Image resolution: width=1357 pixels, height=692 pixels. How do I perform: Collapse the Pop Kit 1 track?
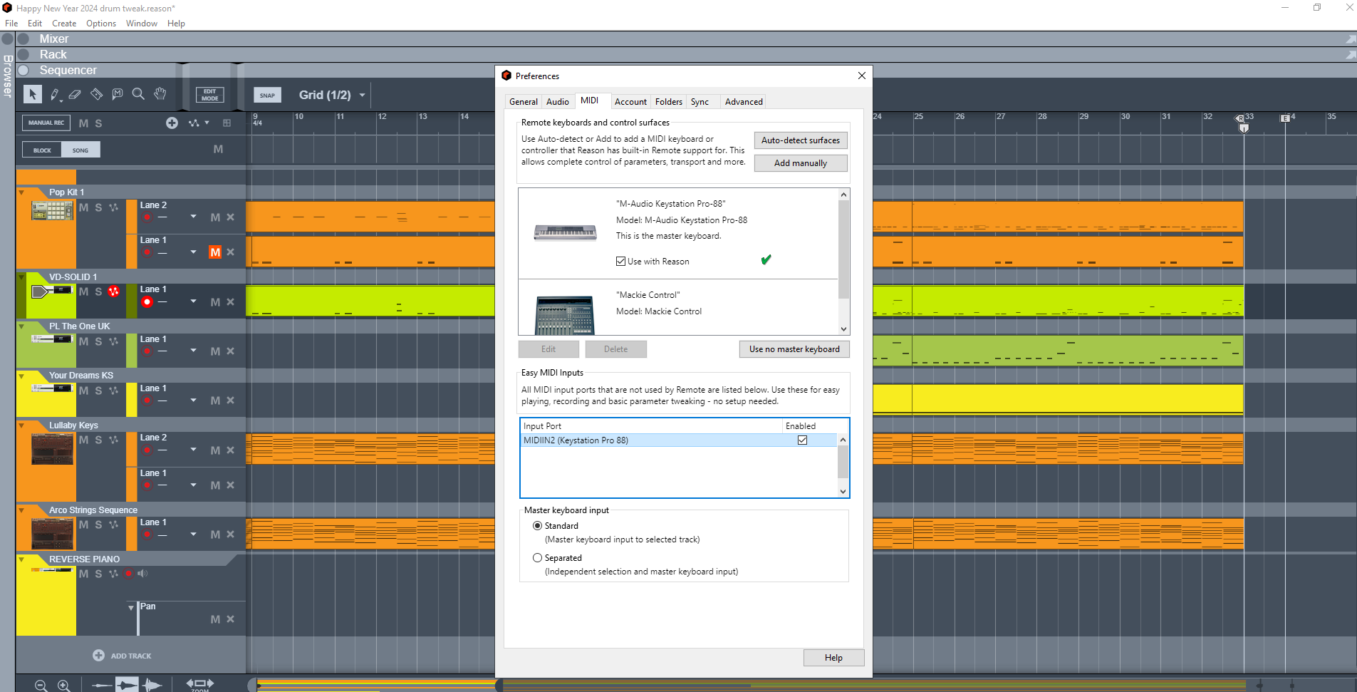(21, 192)
